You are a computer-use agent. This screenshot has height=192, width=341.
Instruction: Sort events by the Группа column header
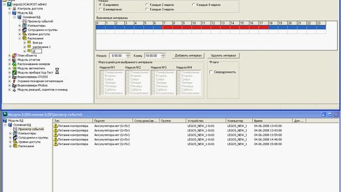[173, 121]
